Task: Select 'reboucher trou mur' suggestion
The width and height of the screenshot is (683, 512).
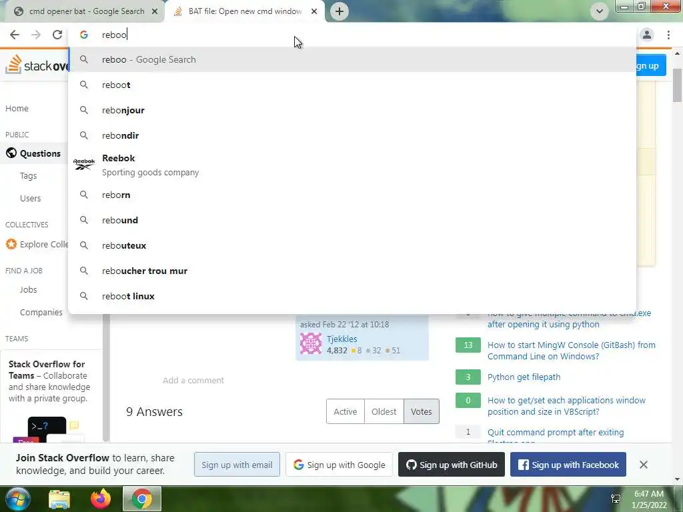Action: click(x=352, y=271)
